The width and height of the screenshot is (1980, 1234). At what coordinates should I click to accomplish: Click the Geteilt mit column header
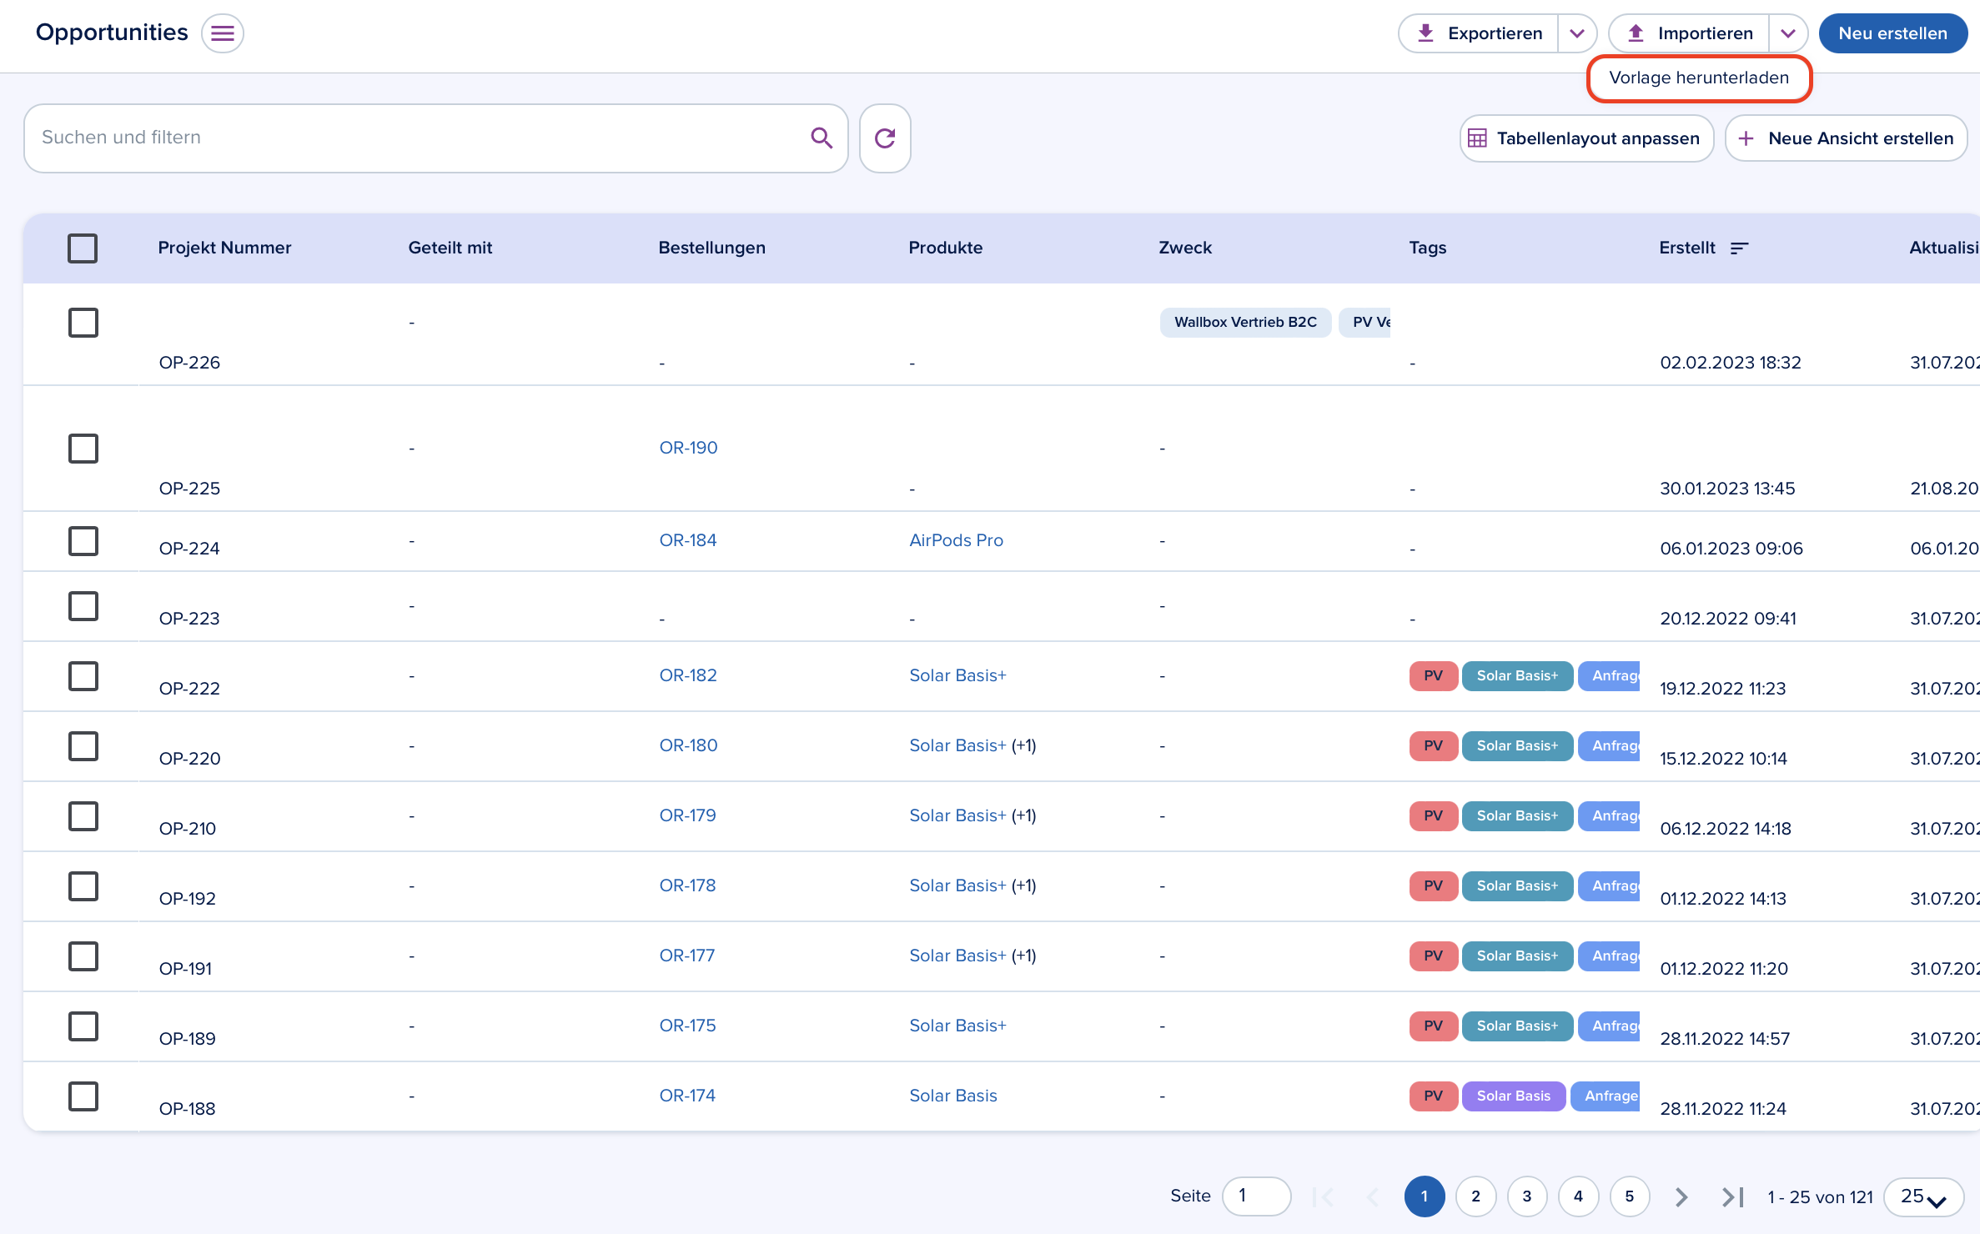pyautogui.click(x=450, y=248)
